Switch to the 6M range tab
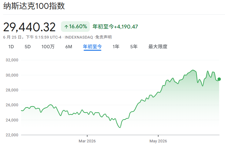This screenshot has height=146, width=225. coord(69,47)
